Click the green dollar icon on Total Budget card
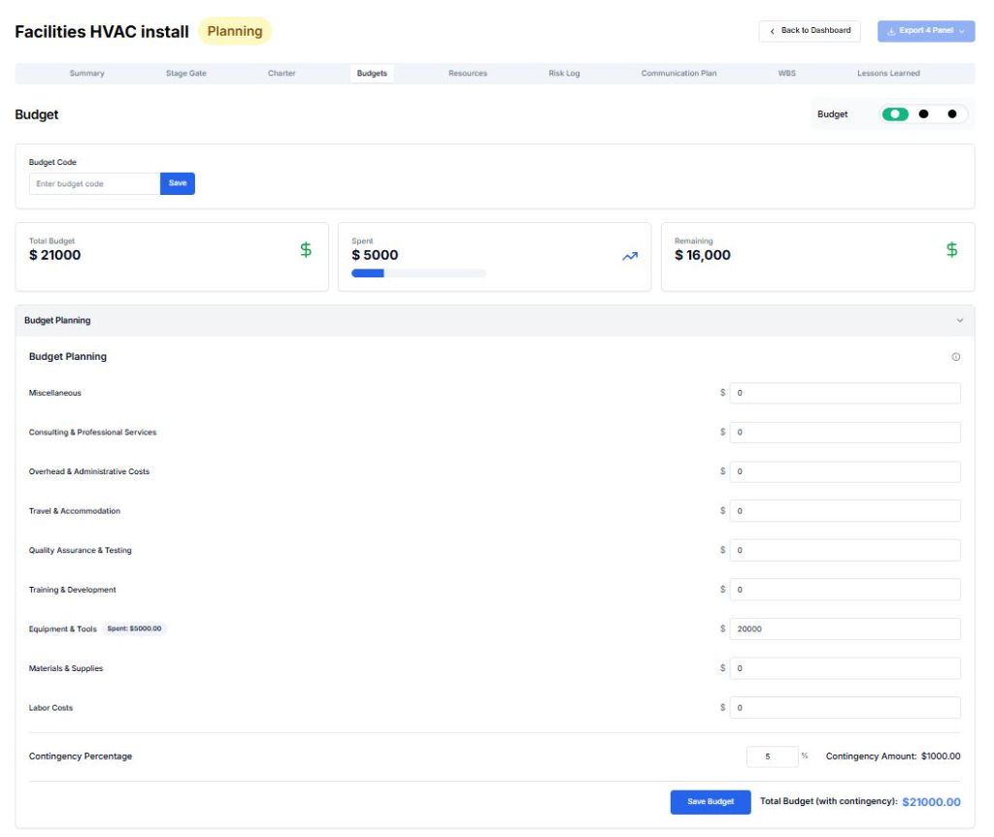The width and height of the screenshot is (994, 837). point(304,249)
